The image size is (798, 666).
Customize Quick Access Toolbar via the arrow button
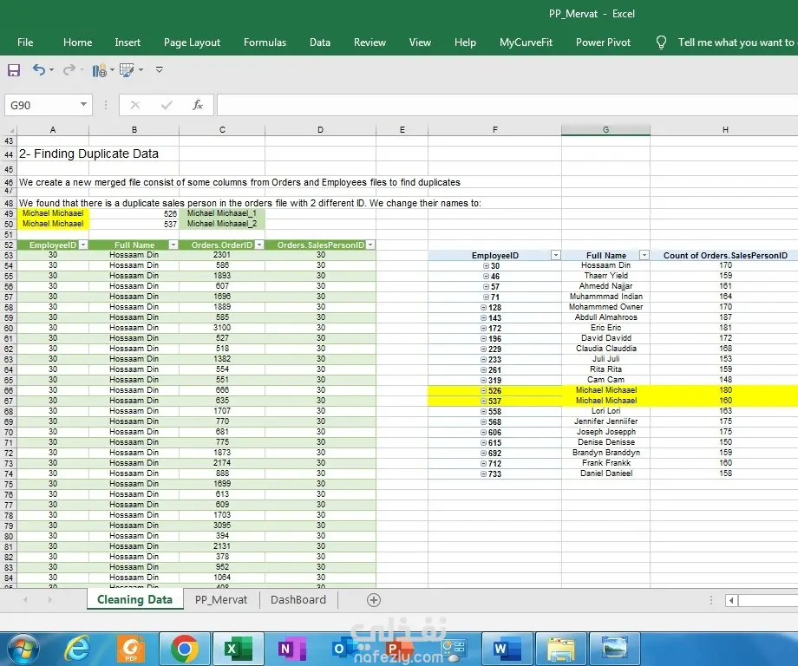pos(159,69)
